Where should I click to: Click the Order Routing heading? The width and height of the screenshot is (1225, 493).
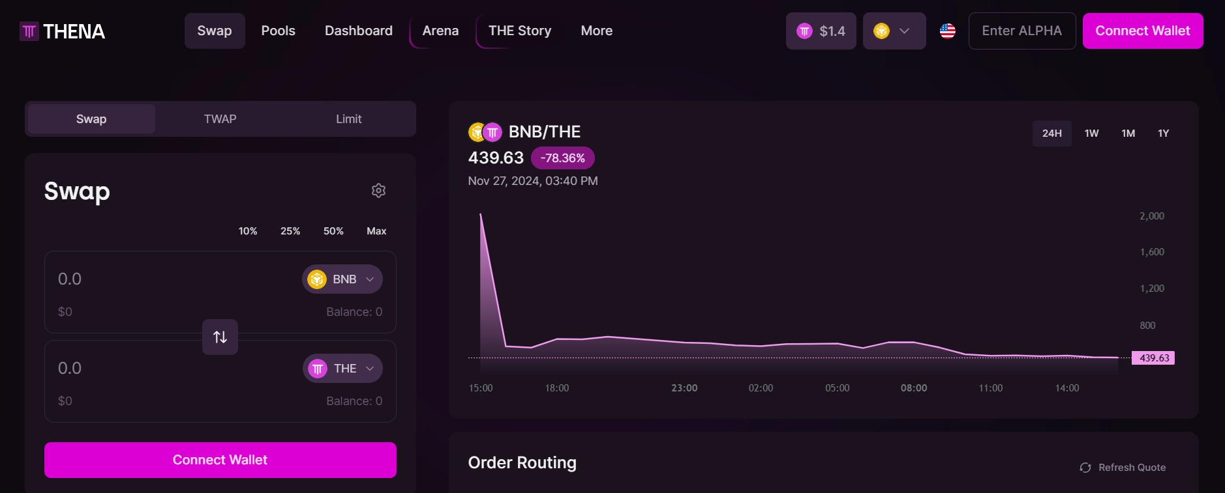tap(522, 462)
